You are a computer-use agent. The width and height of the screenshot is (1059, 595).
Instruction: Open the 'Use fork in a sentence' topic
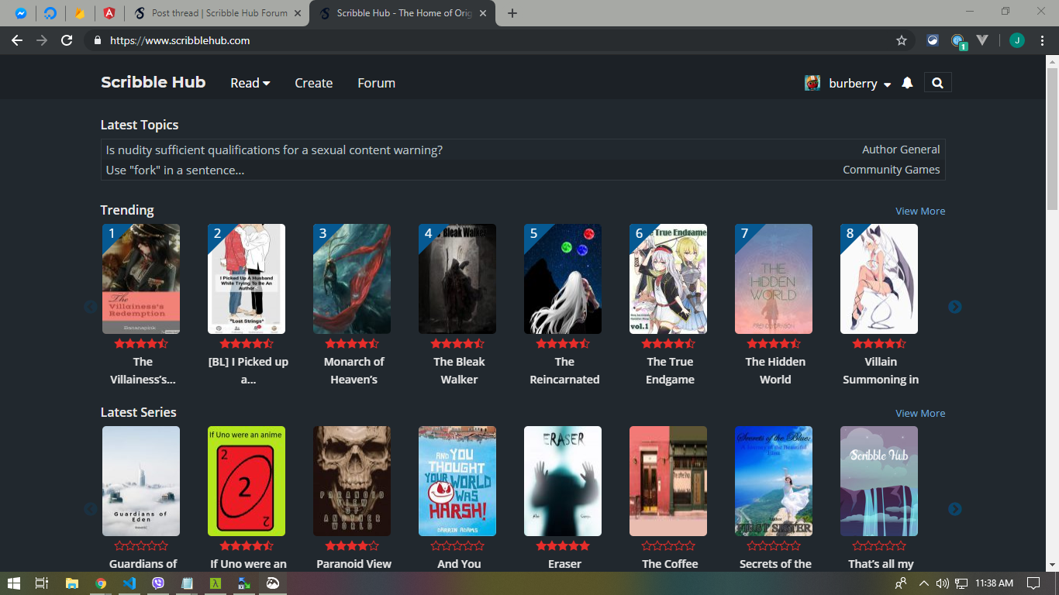click(x=175, y=170)
